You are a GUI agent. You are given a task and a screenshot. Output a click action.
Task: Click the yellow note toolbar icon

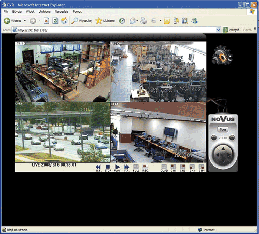[x=167, y=21]
